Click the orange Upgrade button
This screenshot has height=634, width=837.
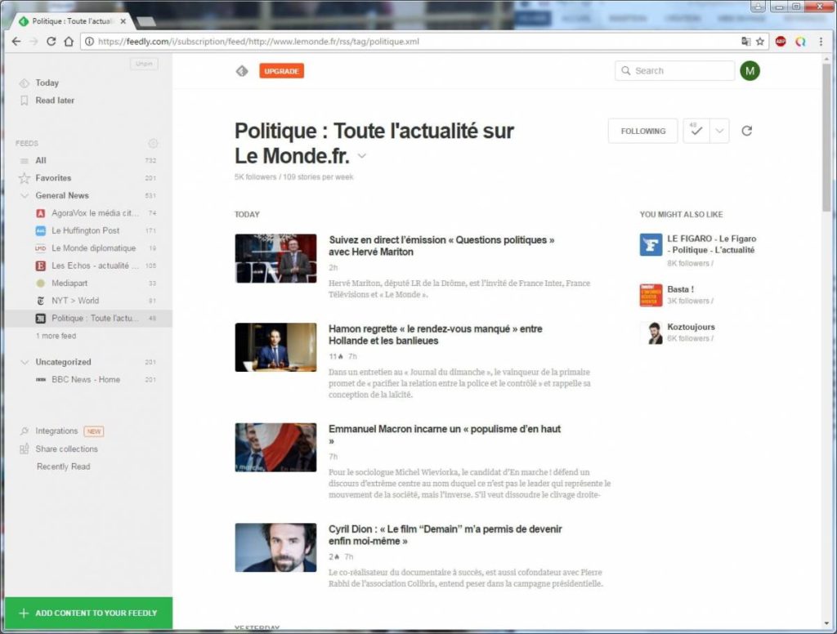tap(282, 71)
